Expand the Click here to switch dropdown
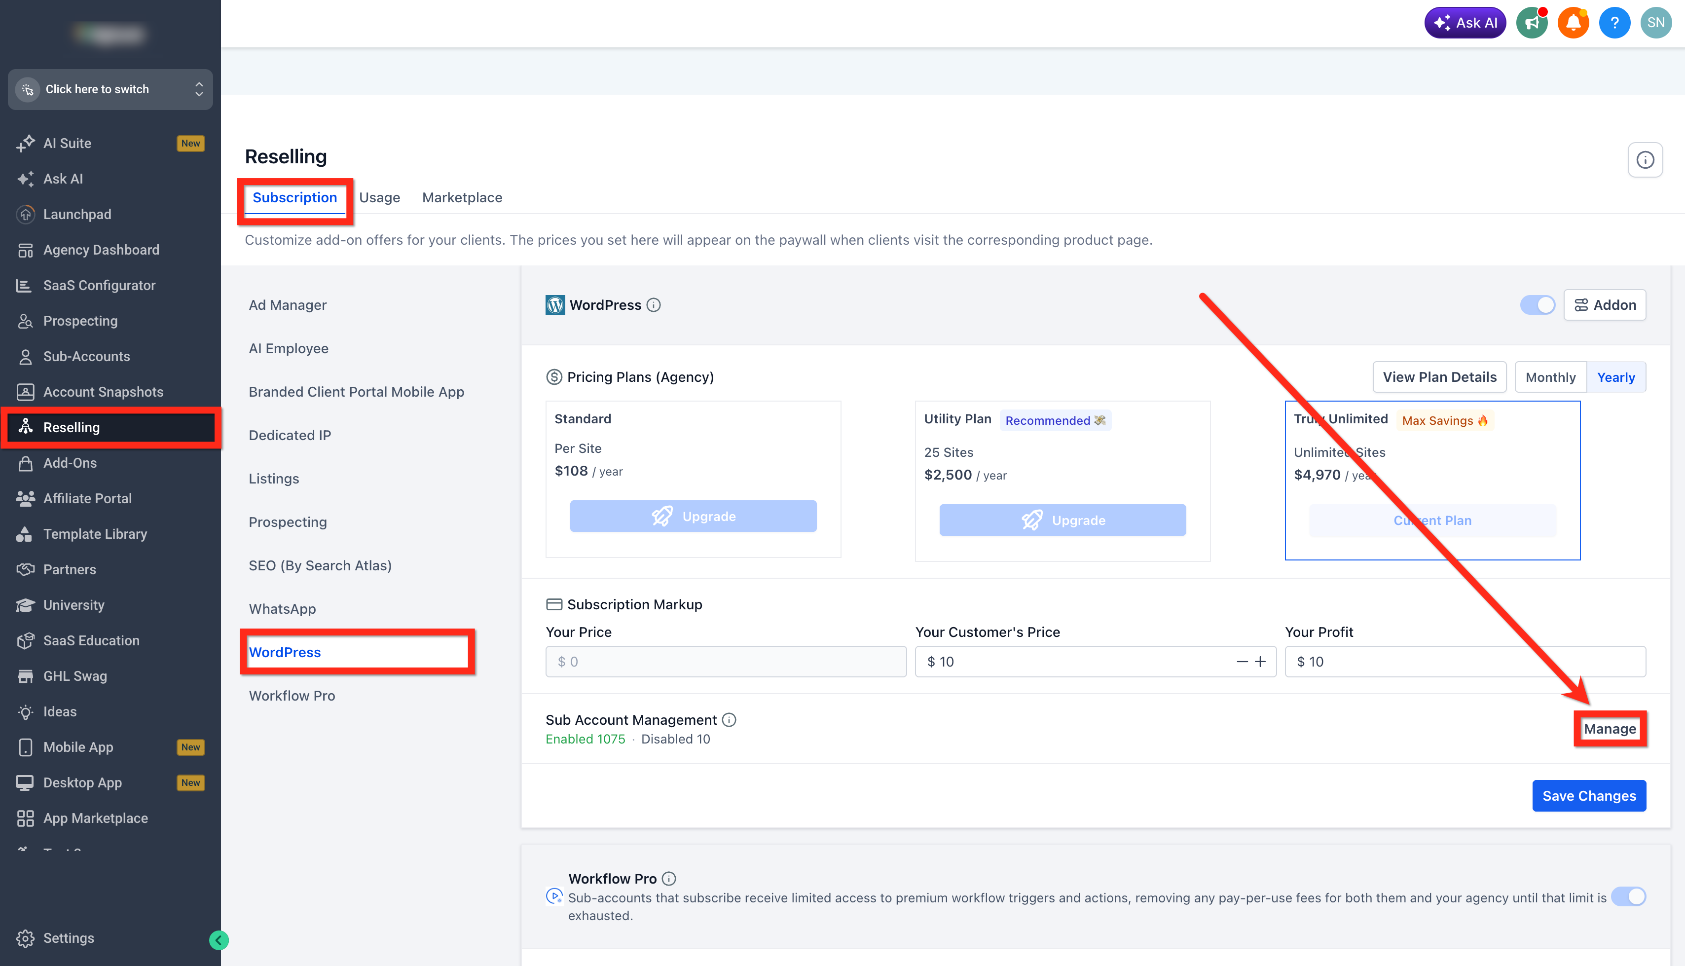The width and height of the screenshot is (1685, 966). 110,89
